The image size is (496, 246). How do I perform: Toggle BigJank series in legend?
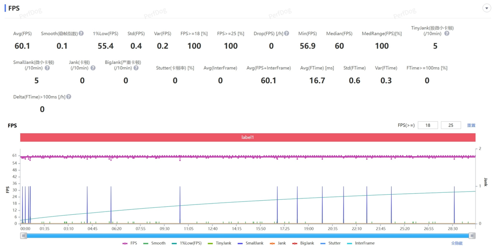point(303,243)
